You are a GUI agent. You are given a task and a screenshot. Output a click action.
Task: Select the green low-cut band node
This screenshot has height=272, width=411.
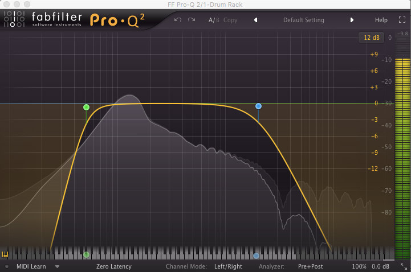(x=86, y=107)
